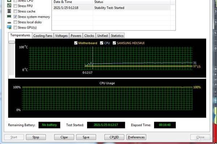Stop the stability test
The width and height of the screenshot is (217, 144).
coord(36,137)
